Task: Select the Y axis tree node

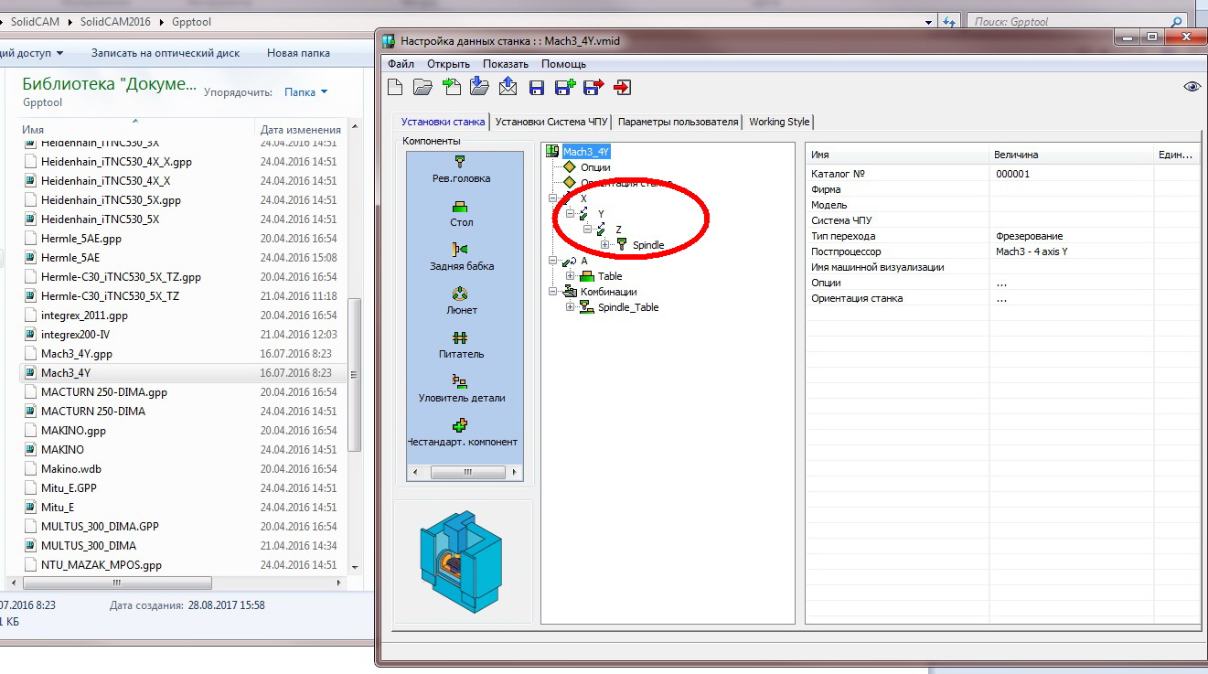Action: [x=601, y=214]
